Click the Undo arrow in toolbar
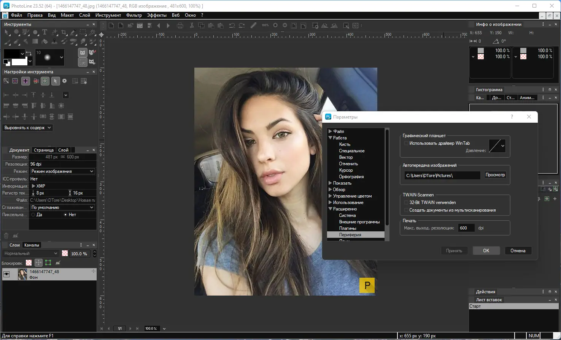 tap(232, 25)
